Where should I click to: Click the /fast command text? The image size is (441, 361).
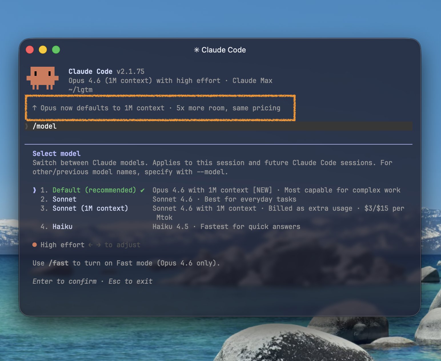59,263
